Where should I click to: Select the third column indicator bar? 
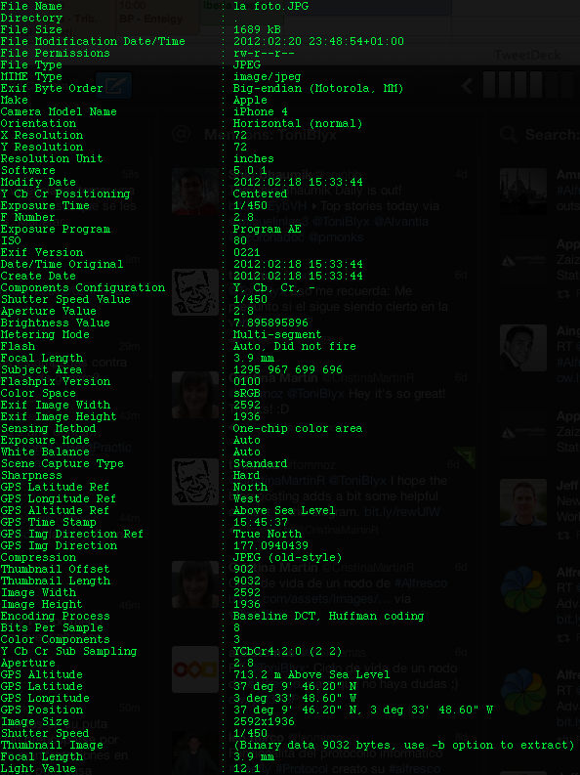click(x=520, y=84)
